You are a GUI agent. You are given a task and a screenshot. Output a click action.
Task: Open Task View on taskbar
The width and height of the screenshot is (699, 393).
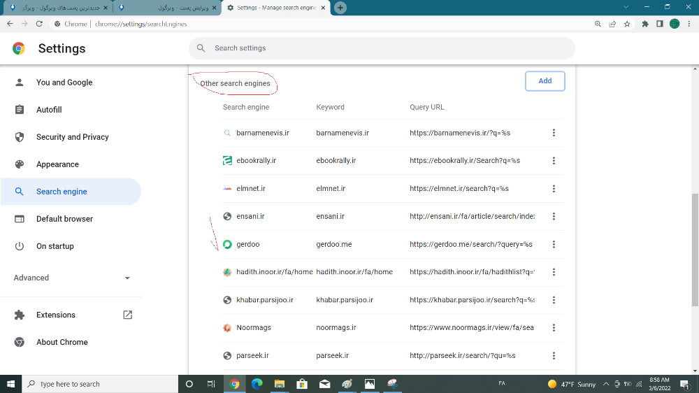[x=211, y=384]
